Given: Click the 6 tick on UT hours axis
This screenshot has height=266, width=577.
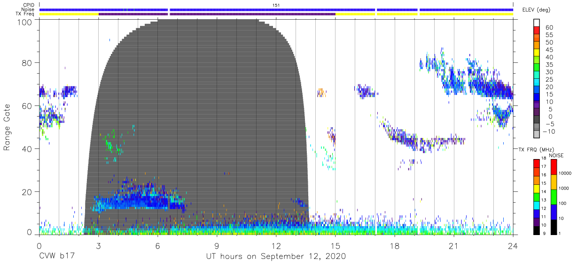Looking at the screenshot, I should 157,246.
